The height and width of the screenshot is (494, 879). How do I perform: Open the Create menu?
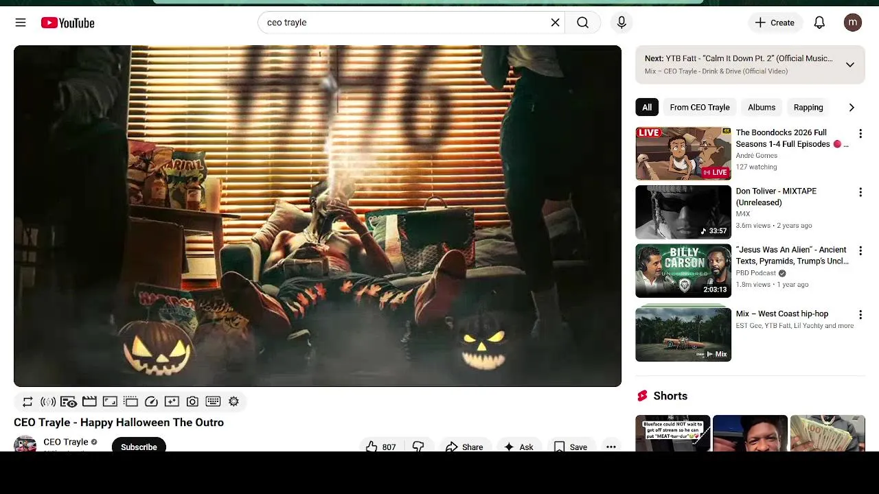pyautogui.click(x=775, y=23)
